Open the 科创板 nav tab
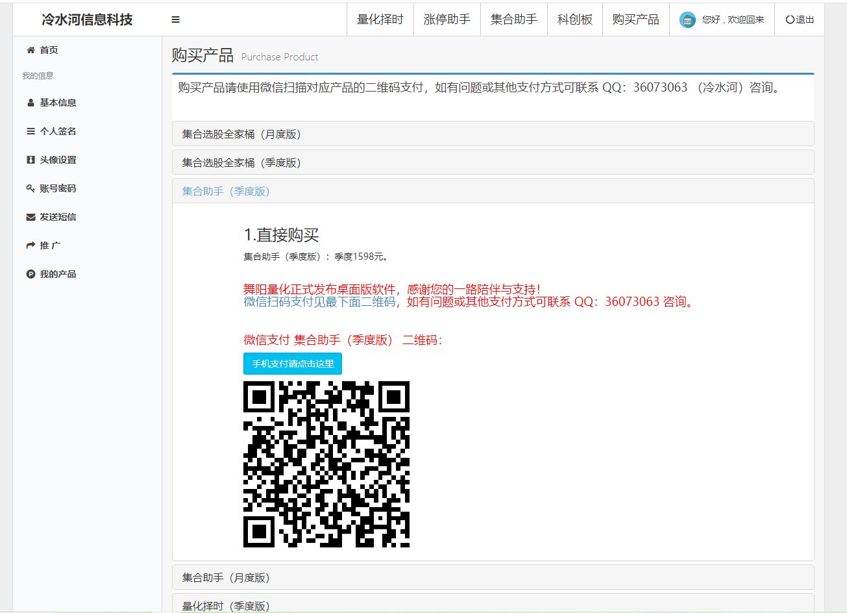 tap(575, 19)
